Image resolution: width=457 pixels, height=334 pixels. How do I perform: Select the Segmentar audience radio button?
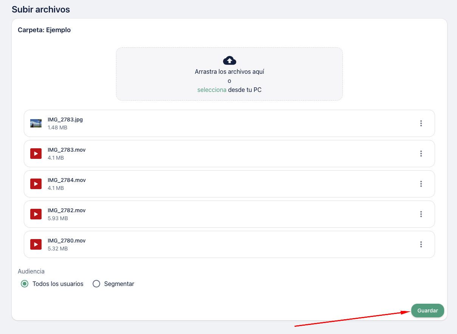coord(96,284)
